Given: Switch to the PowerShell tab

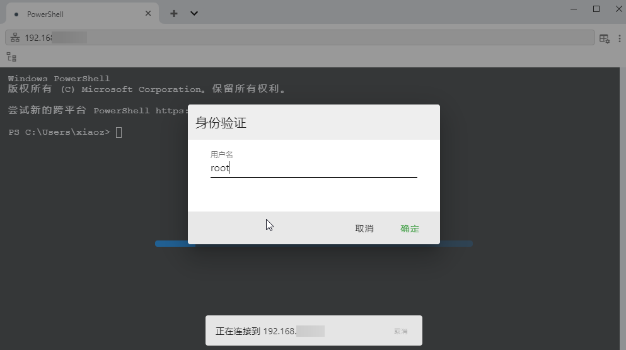Looking at the screenshot, I should coord(76,14).
